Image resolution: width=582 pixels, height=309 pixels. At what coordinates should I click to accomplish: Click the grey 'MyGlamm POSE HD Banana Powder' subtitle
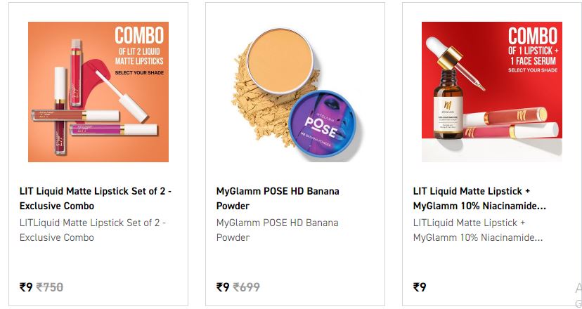tap(277, 230)
